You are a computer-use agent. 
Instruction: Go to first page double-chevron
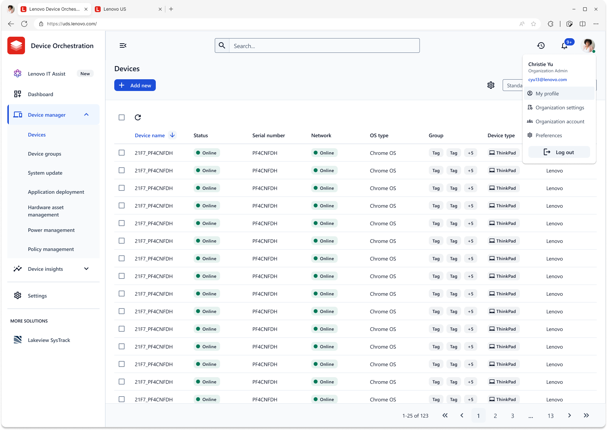click(445, 415)
